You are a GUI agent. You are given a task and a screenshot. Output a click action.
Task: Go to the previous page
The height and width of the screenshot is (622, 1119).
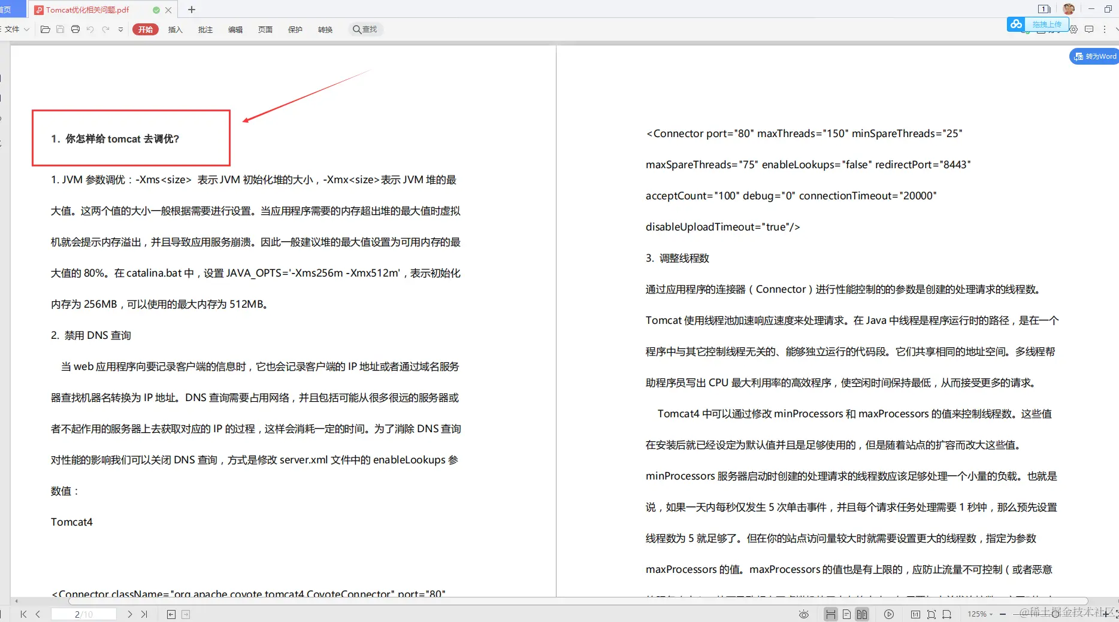(38, 614)
